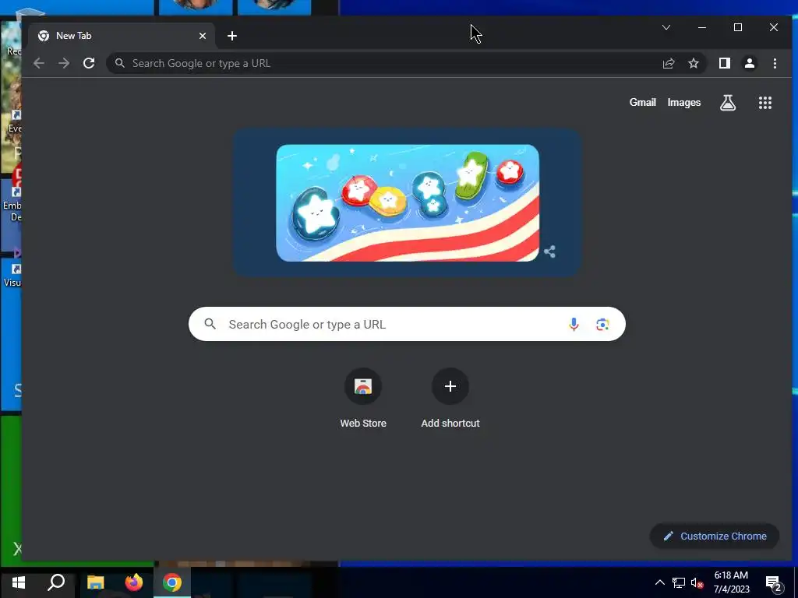
Task: Open the notification center icon
Action: tap(774, 583)
